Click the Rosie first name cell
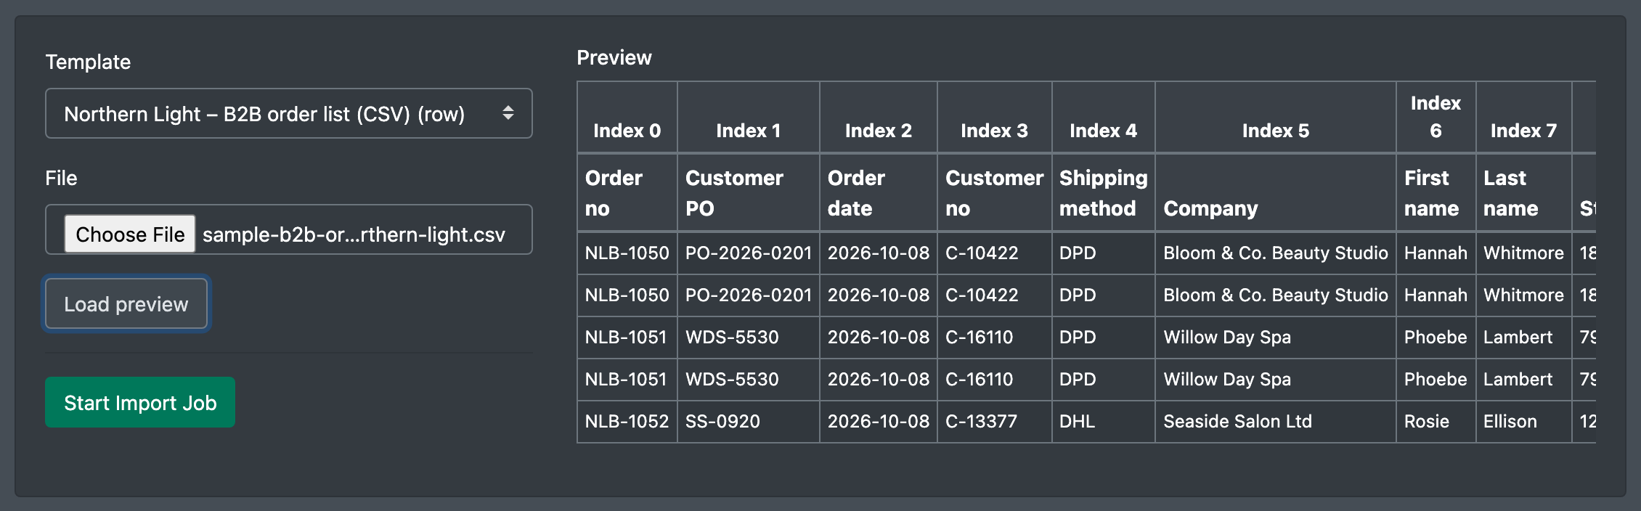The image size is (1641, 511). [x=1436, y=422]
